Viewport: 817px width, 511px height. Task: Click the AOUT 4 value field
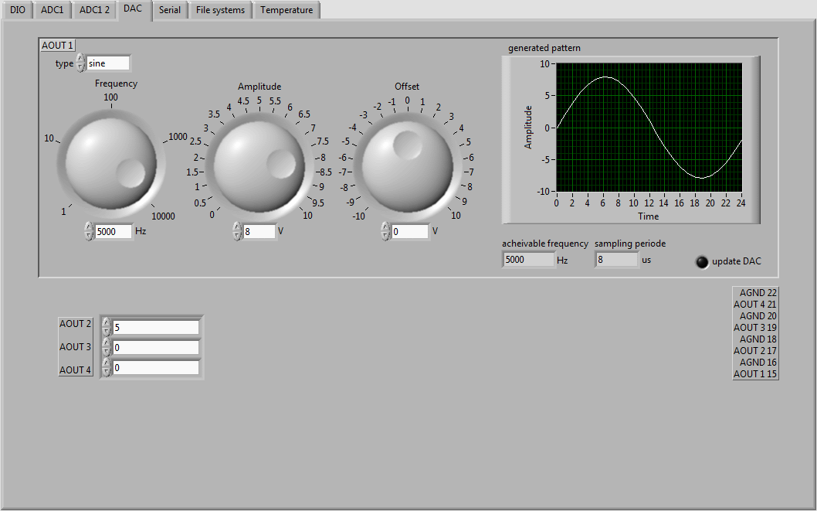point(156,368)
